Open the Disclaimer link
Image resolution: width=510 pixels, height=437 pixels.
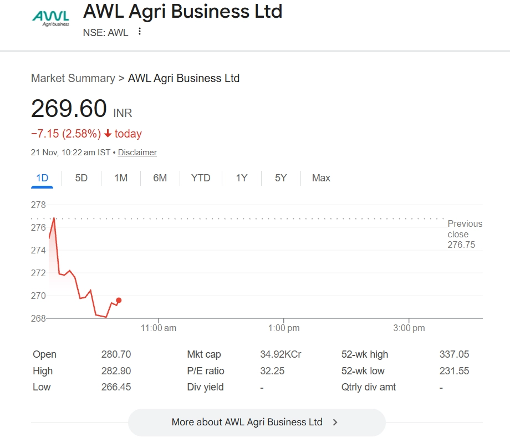click(x=137, y=153)
